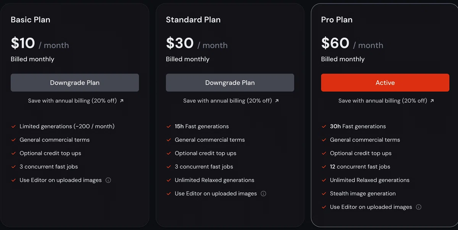Open annual billing link under Pro Plan
Image resolution: width=458 pixels, height=230 pixels.
coord(386,101)
